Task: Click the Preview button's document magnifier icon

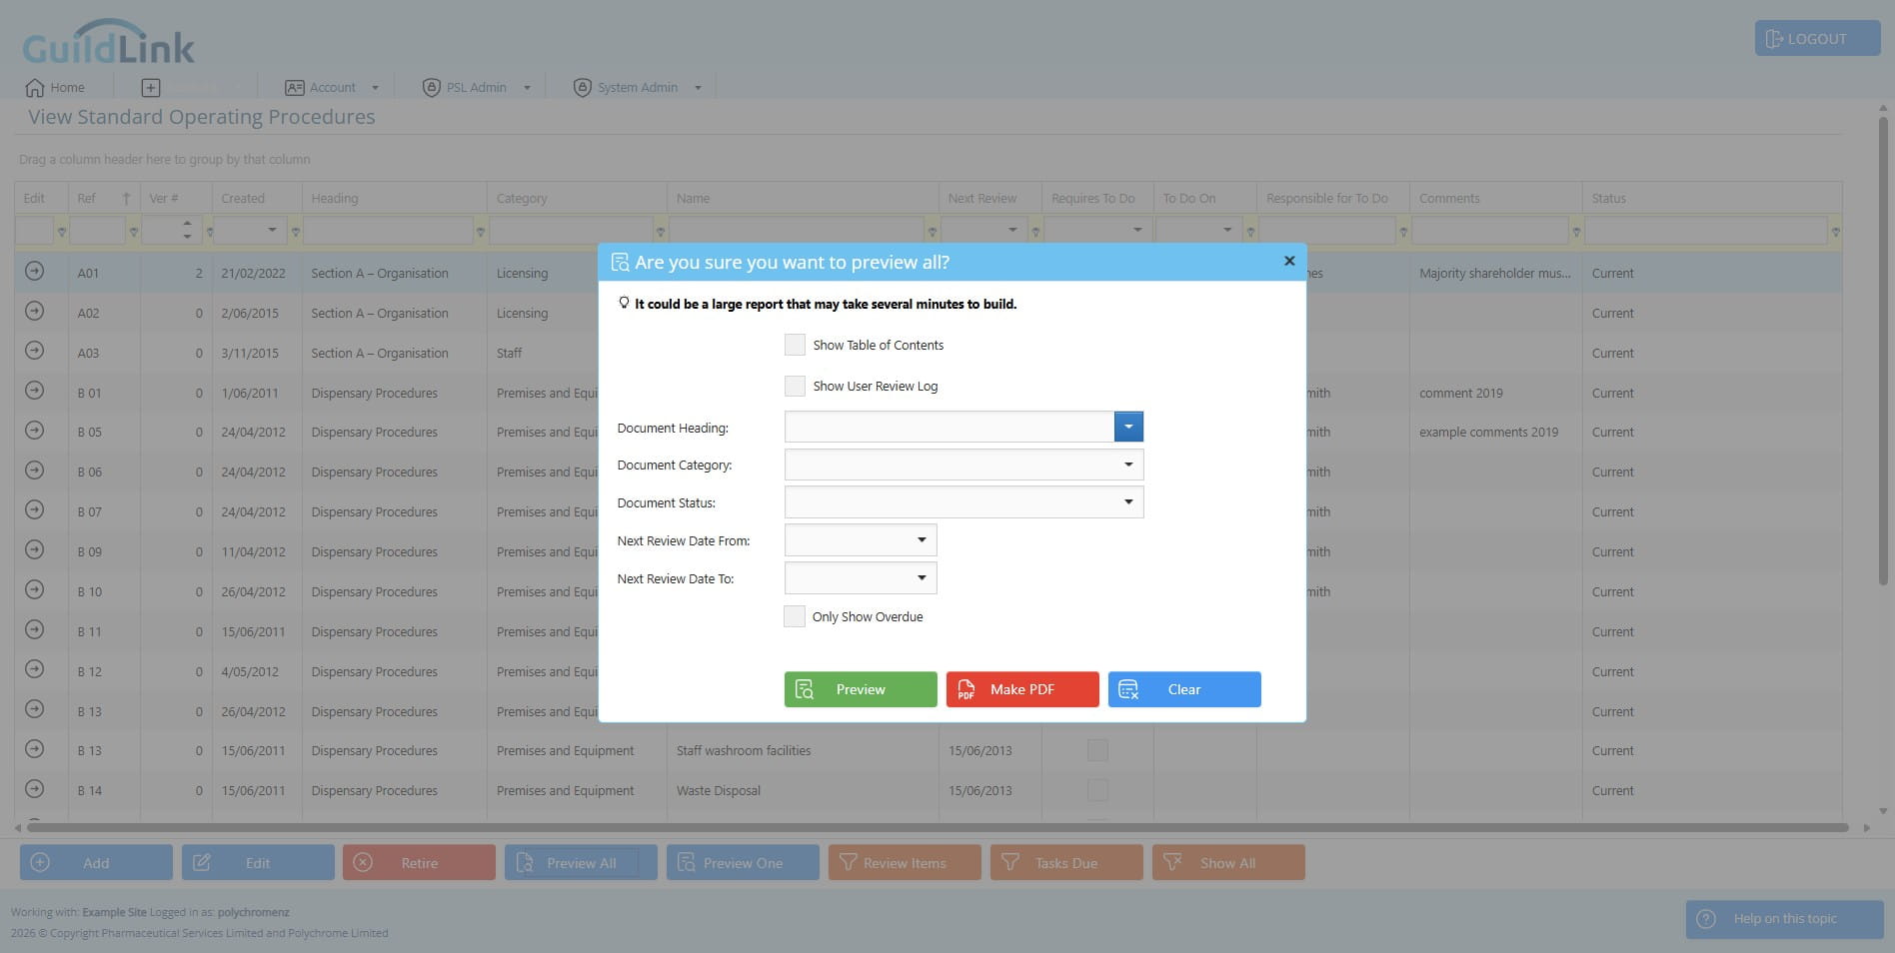Action: coord(805,689)
